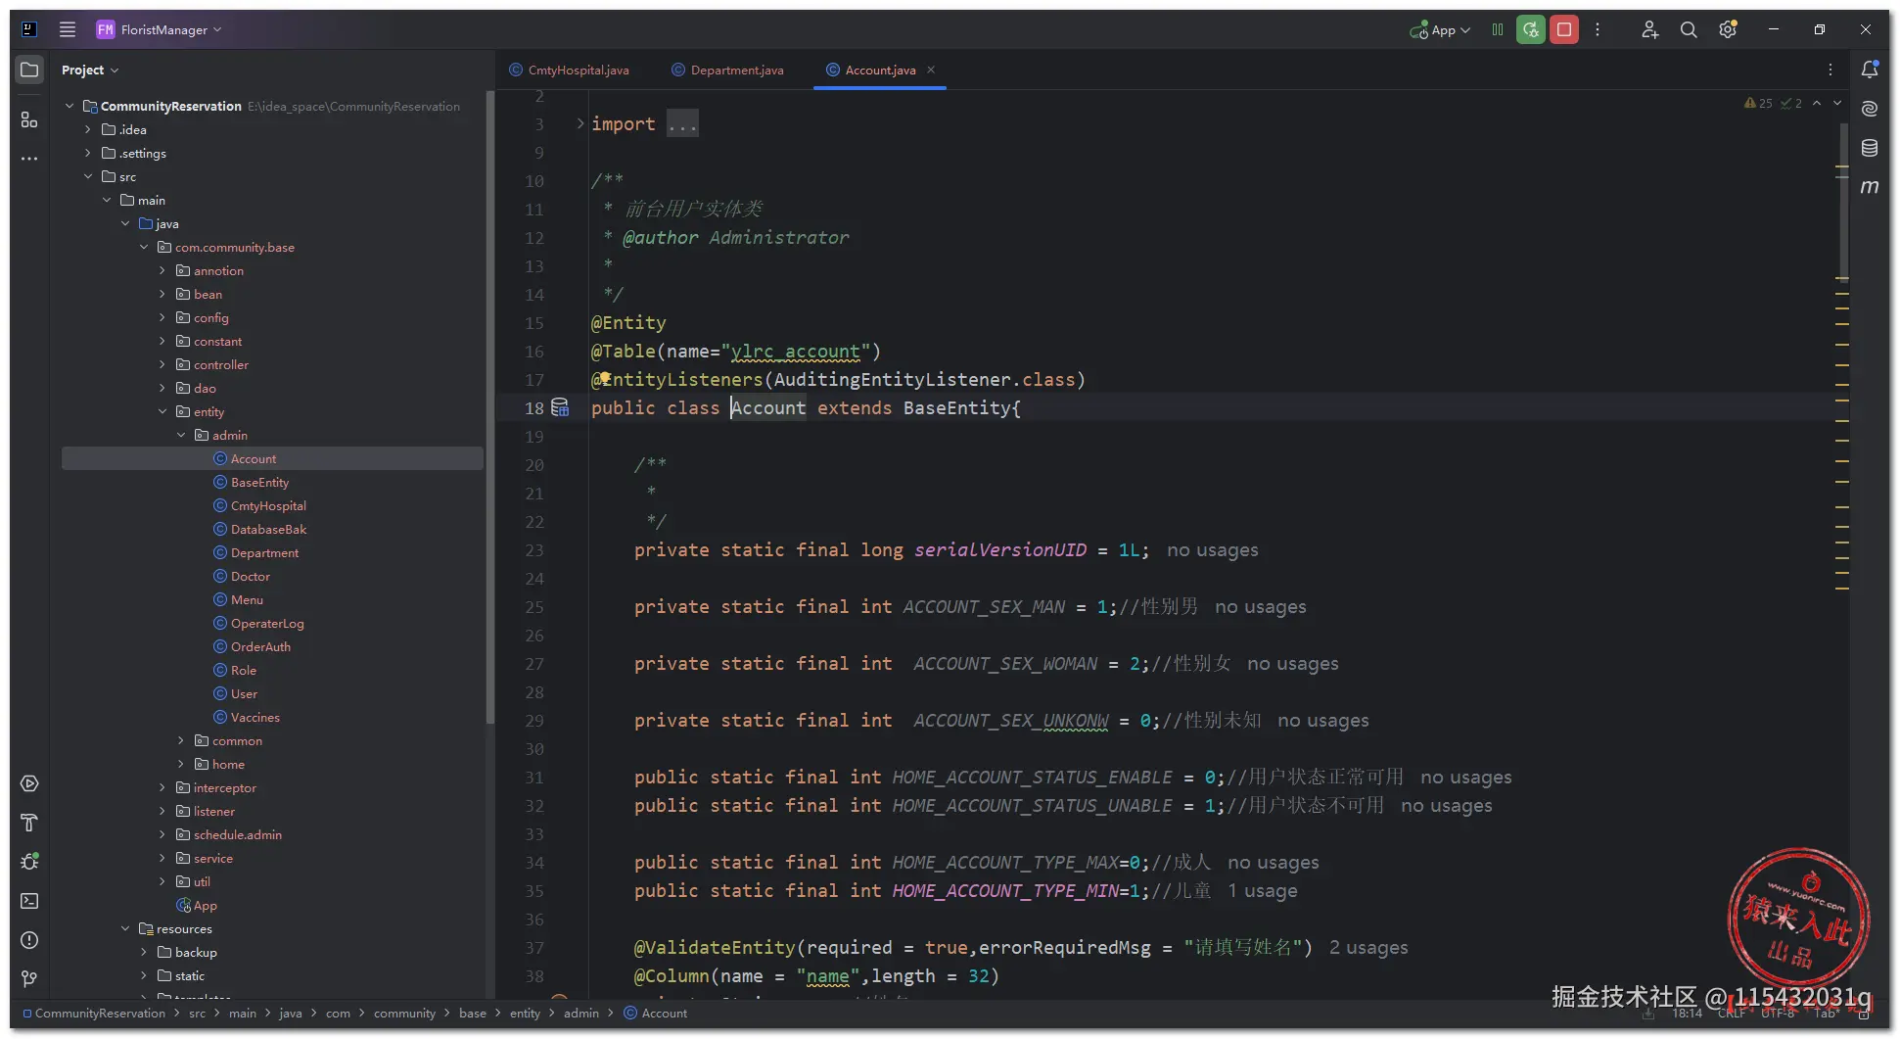Switch to CmtyHospital.java tab
This screenshot has height=1039, width=1900.
pyautogui.click(x=570, y=70)
